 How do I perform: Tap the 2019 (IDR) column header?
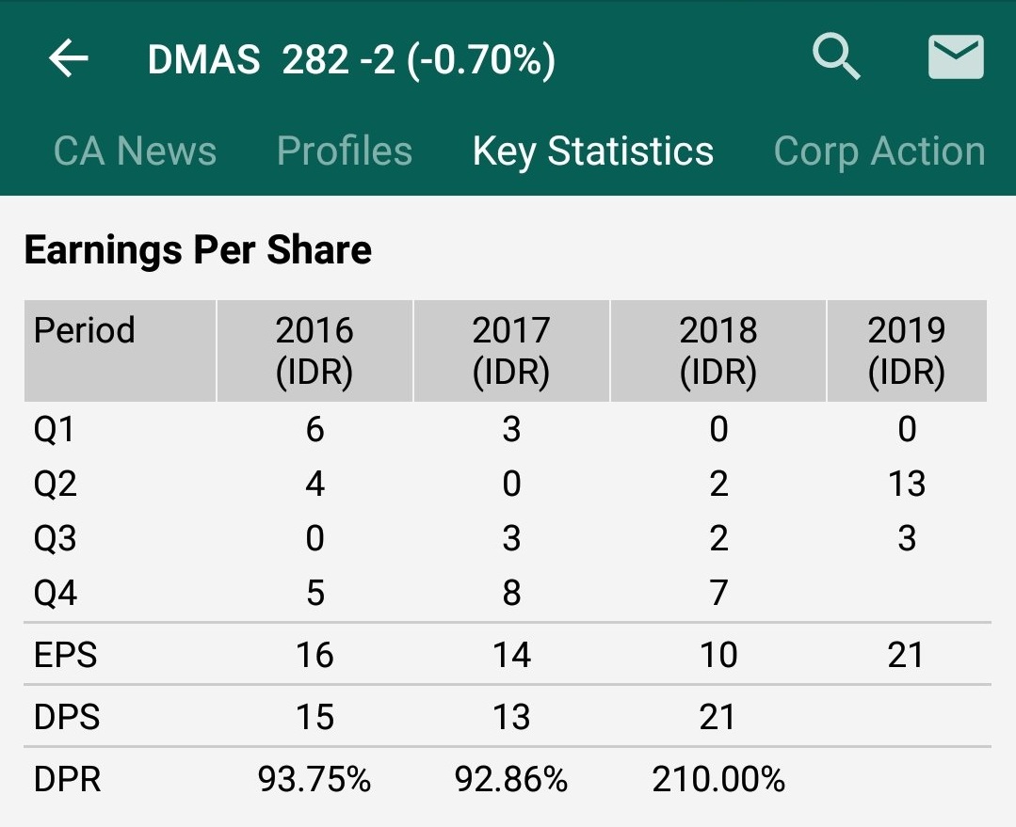point(906,351)
